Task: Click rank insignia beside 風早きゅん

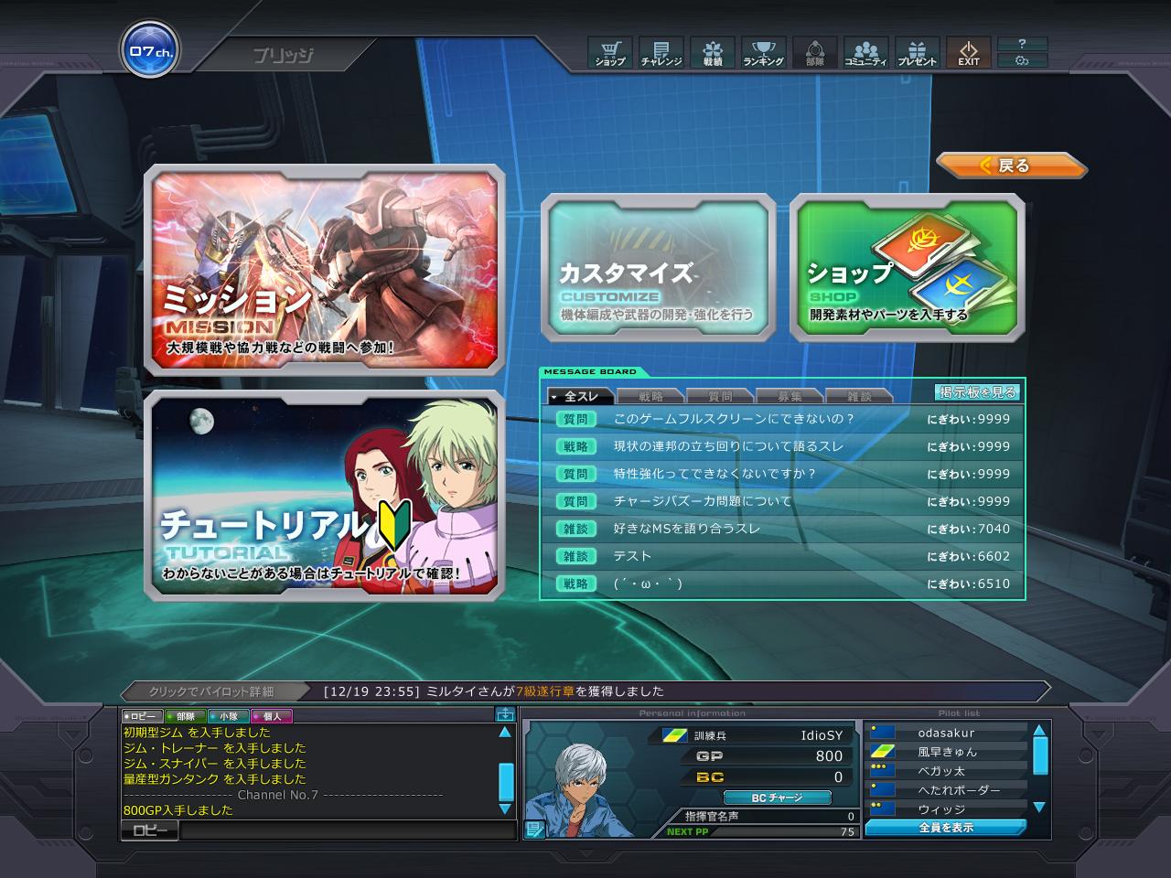Action: tap(882, 752)
